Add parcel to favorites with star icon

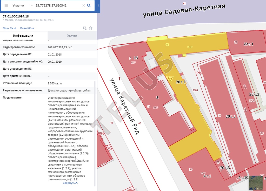pos(91,28)
